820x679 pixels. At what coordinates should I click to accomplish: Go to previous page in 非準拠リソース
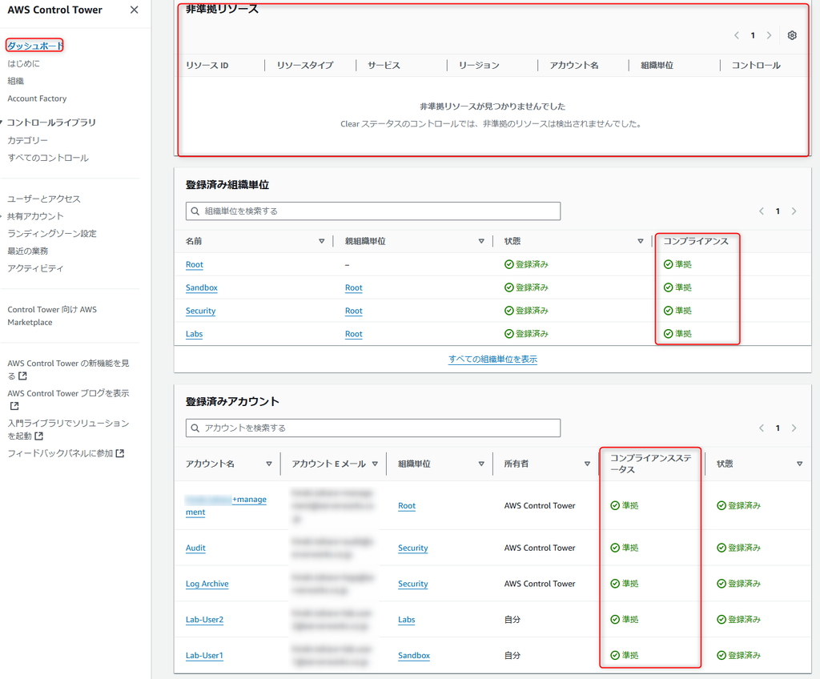click(737, 35)
